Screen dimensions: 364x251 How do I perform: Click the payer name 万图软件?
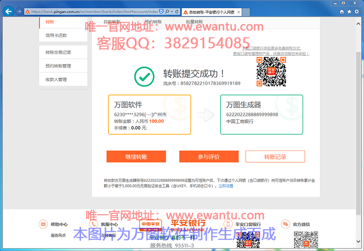point(128,105)
